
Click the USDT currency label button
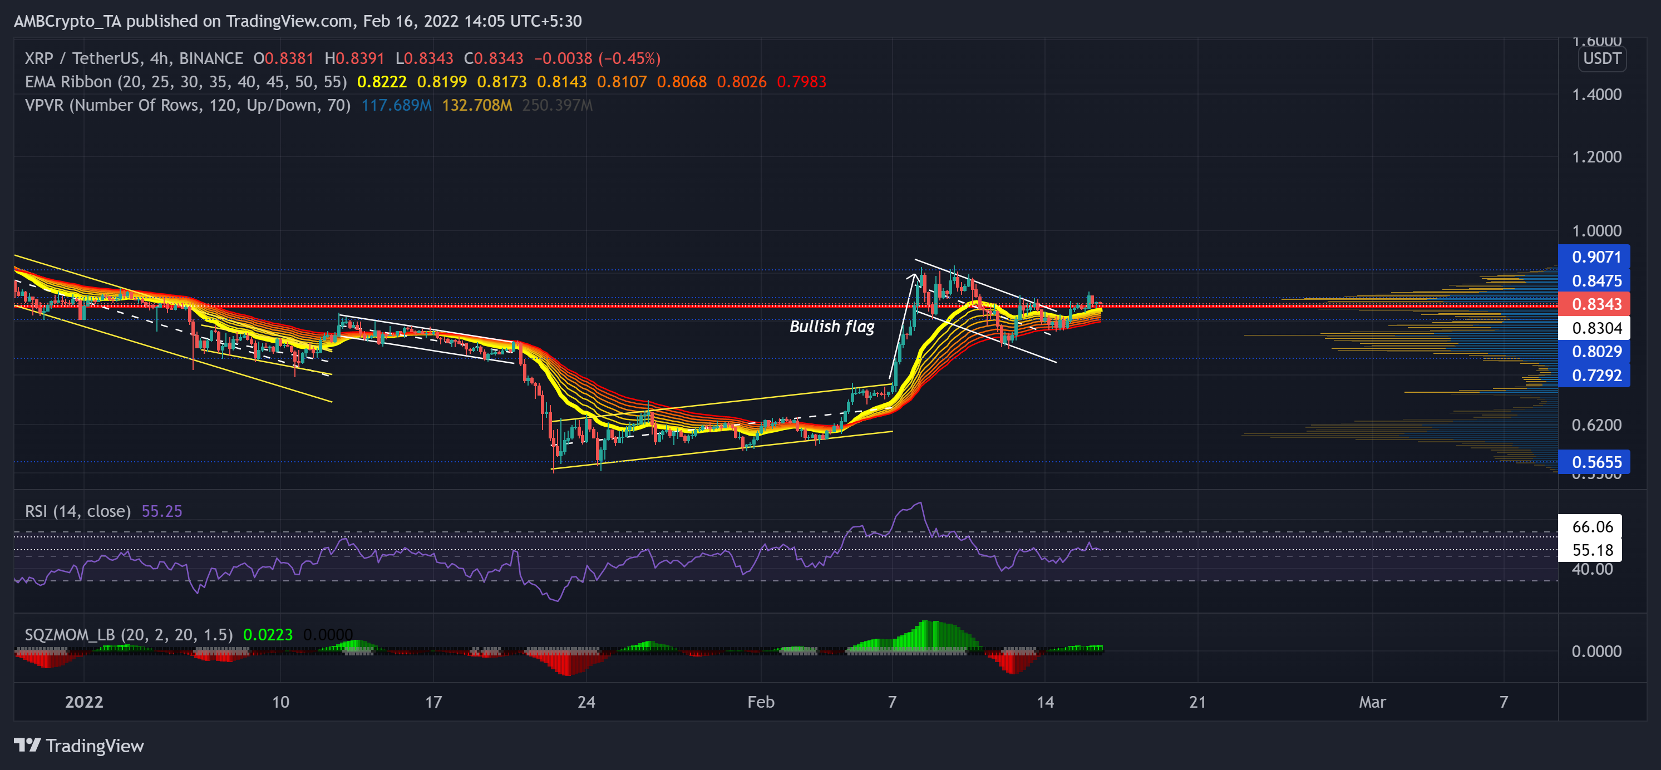1601,58
